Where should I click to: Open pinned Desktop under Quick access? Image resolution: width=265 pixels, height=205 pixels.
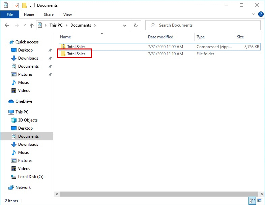tap(25, 50)
